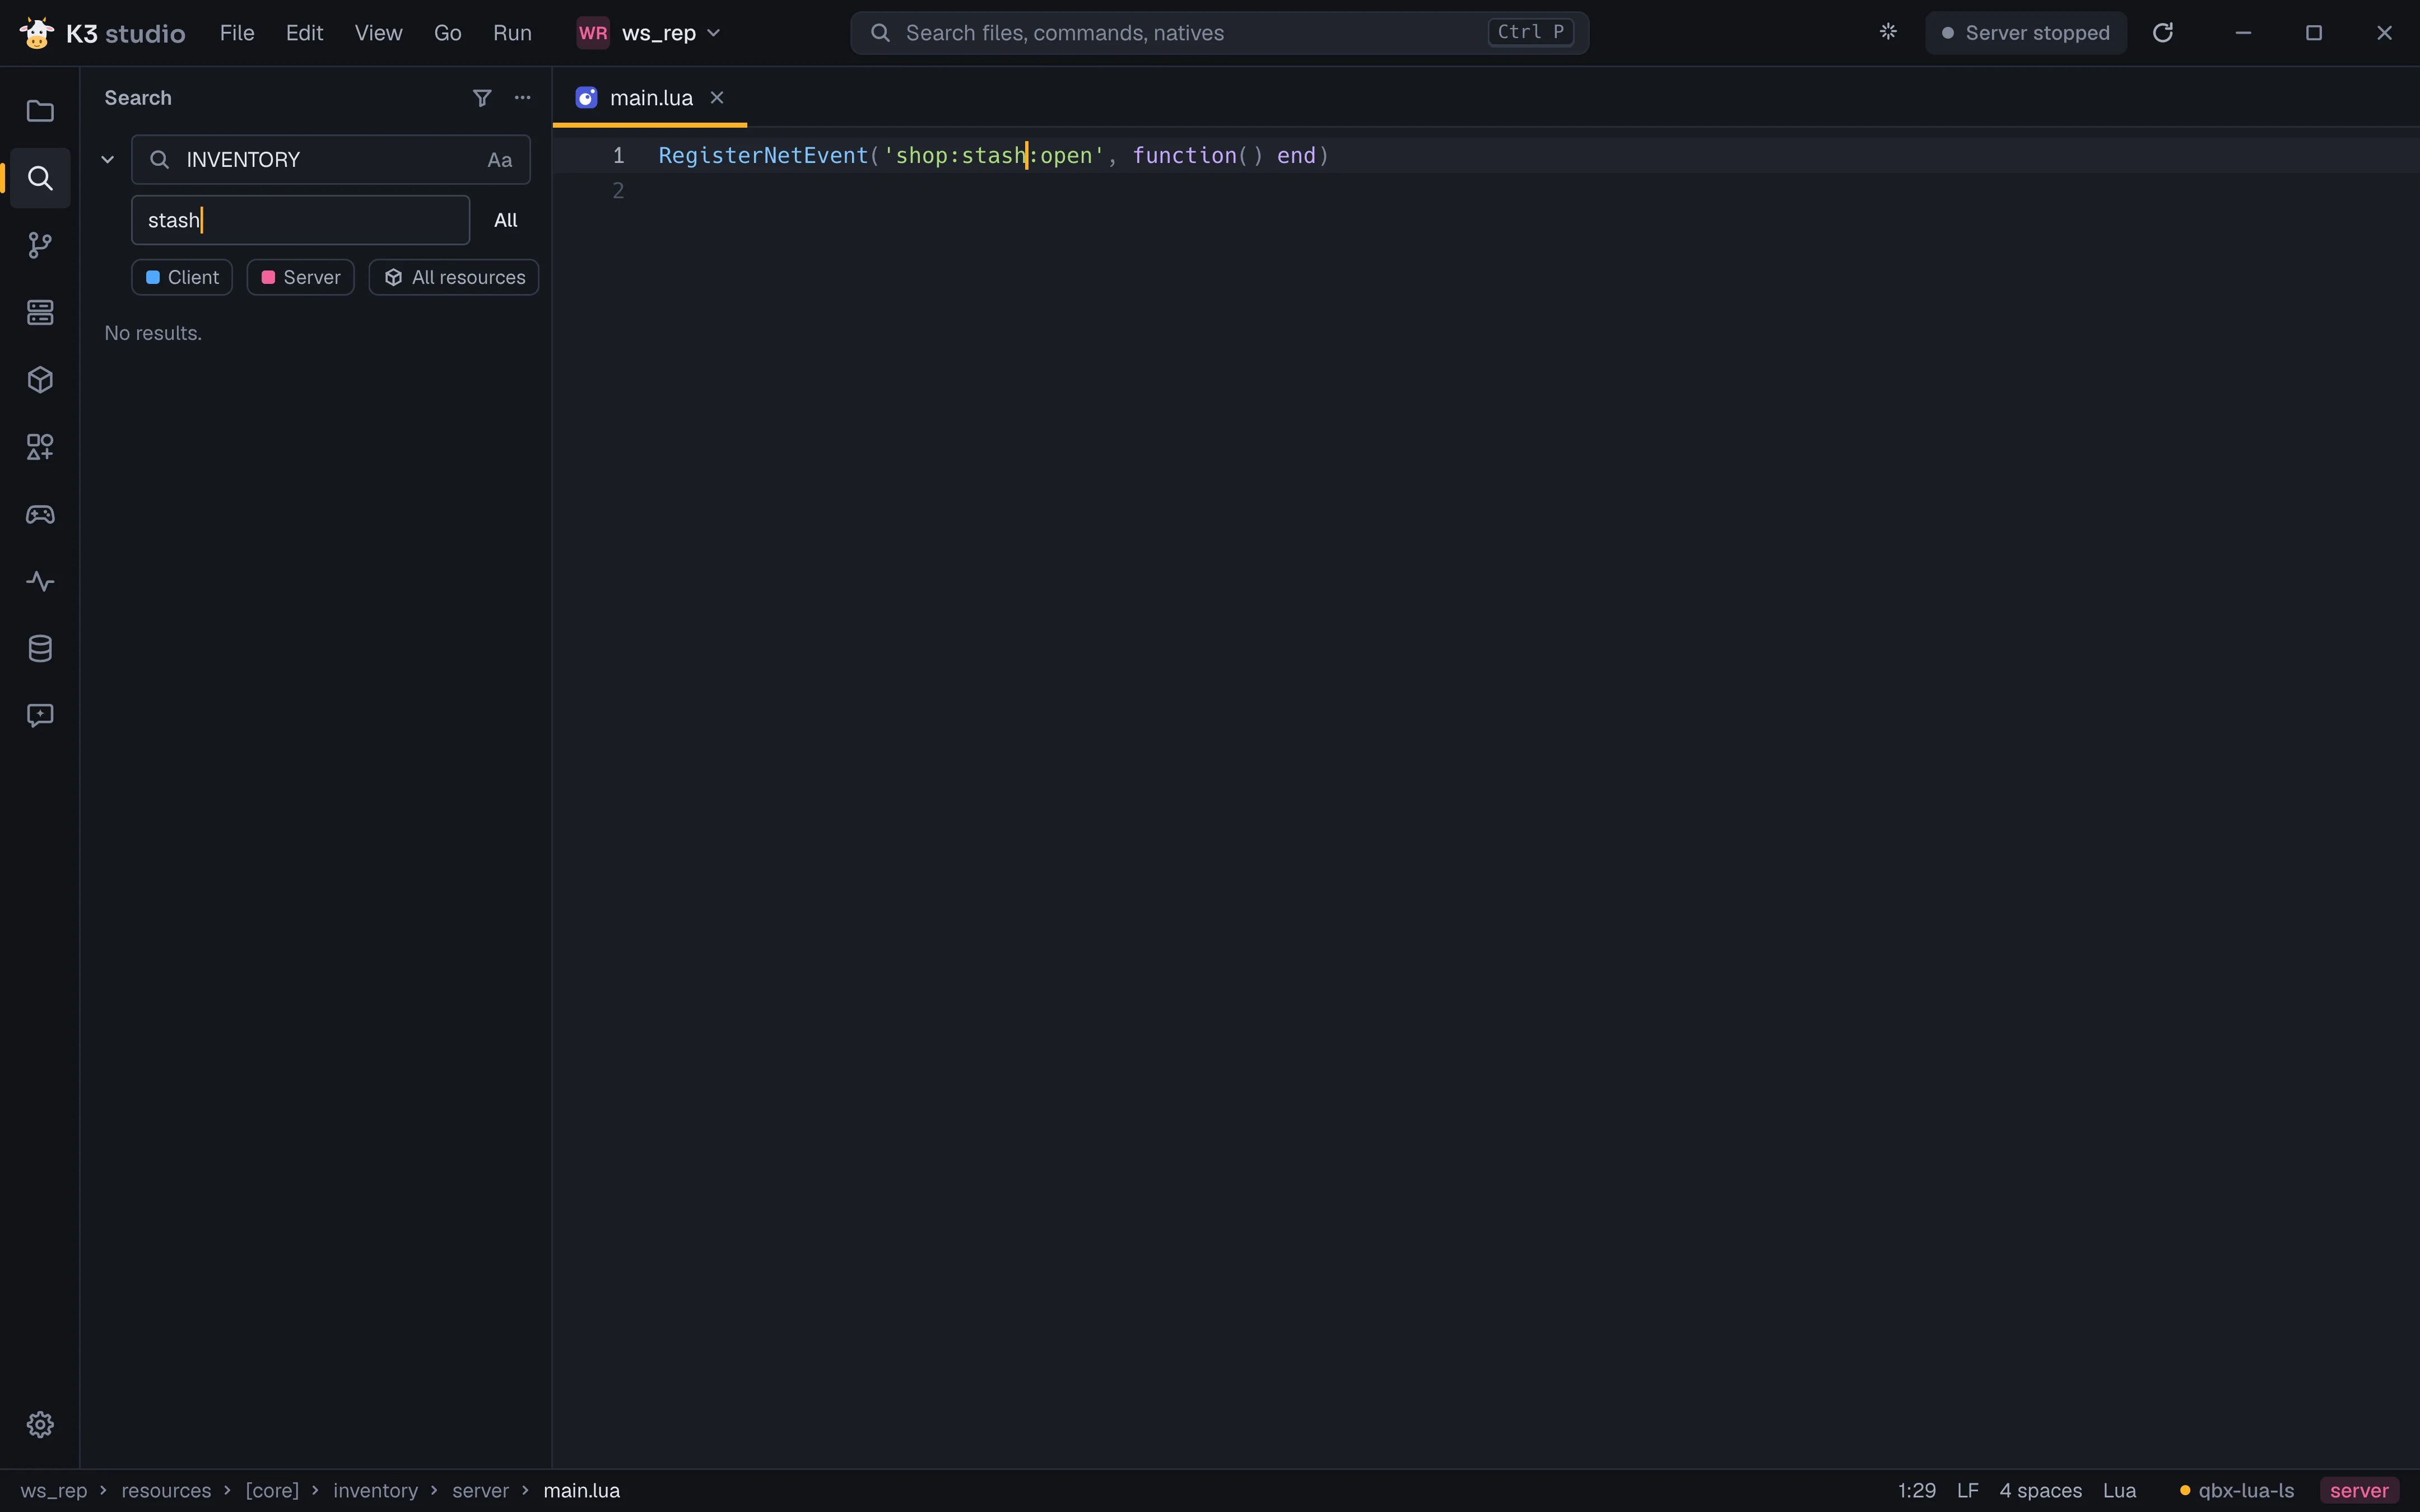The height and width of the screenshot is (1512, 2420).
Task: Collapse the replace field chevron
Action: [x=107, y=160]
